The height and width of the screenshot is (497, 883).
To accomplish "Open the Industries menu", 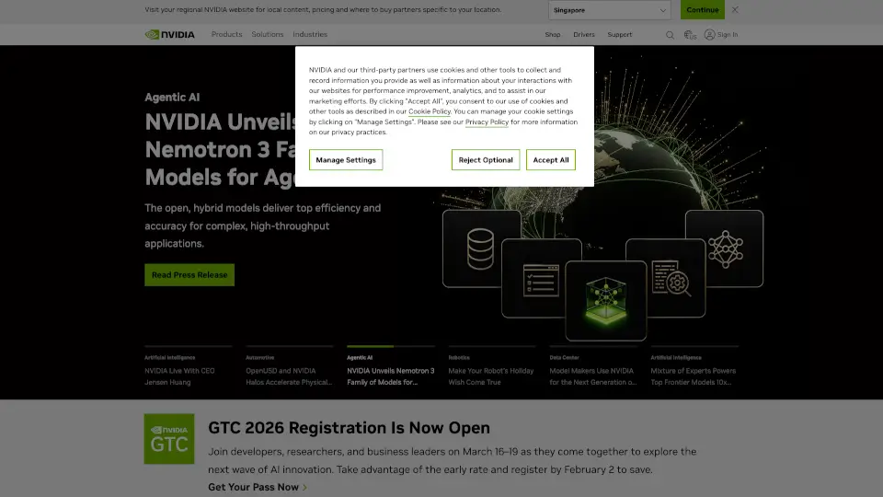I will coord(310,35).
